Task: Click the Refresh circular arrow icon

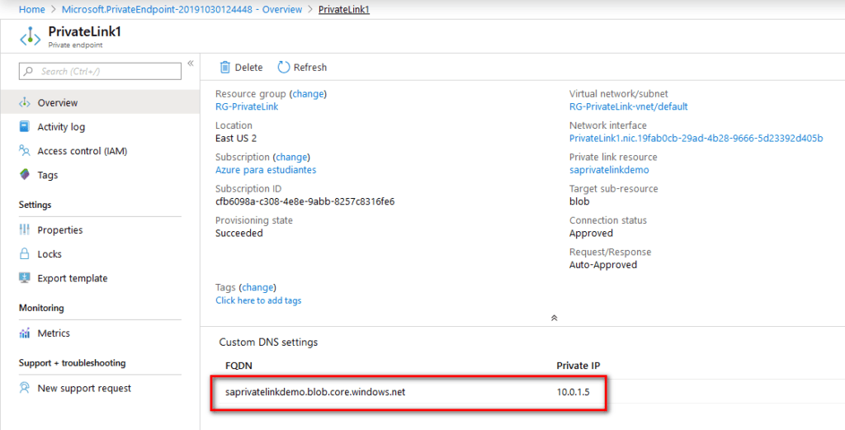Action: click(x=284, y=68)
